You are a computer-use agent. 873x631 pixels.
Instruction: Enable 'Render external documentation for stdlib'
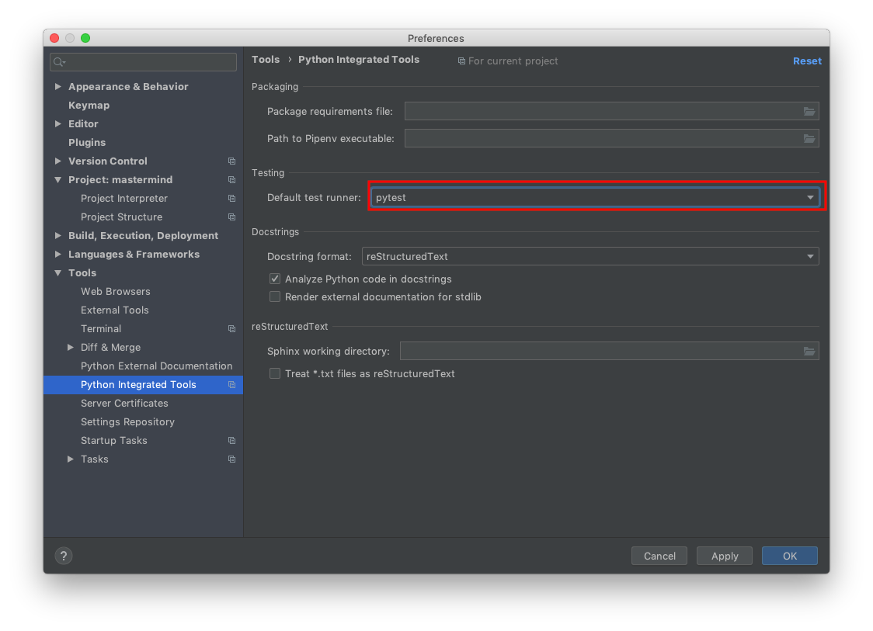click(275, 296)
